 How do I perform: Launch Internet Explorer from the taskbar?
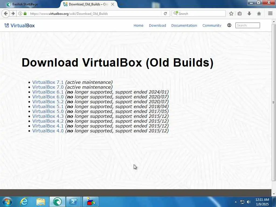[24, 202]
